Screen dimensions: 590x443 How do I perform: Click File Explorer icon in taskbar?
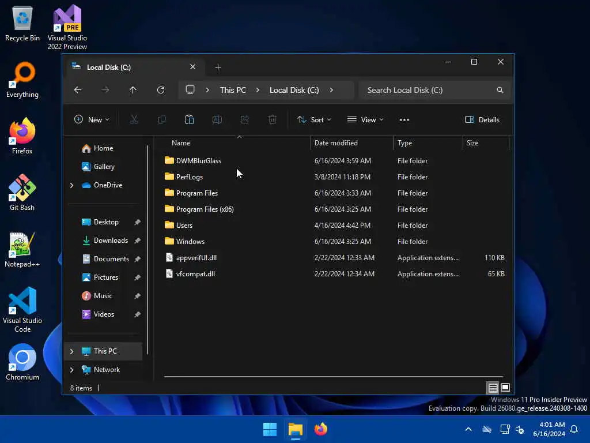[x=296, y=429]
